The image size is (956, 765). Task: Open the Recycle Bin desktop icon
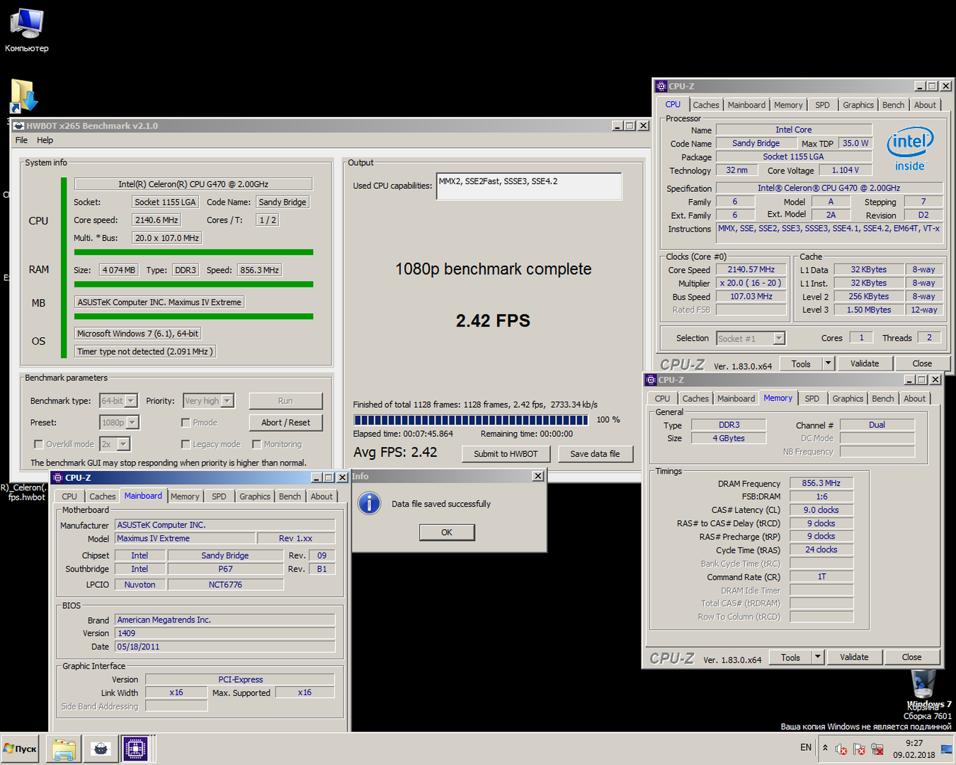point(923,686)
